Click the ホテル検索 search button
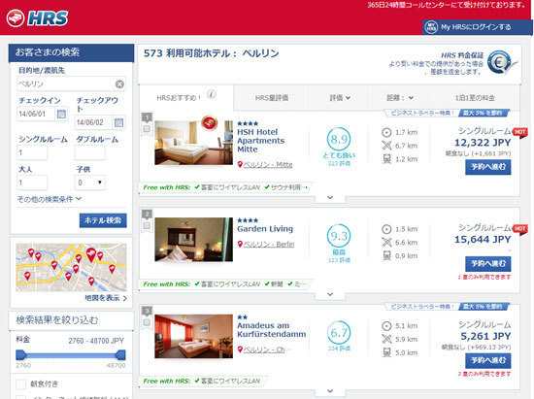 point(103,220)
